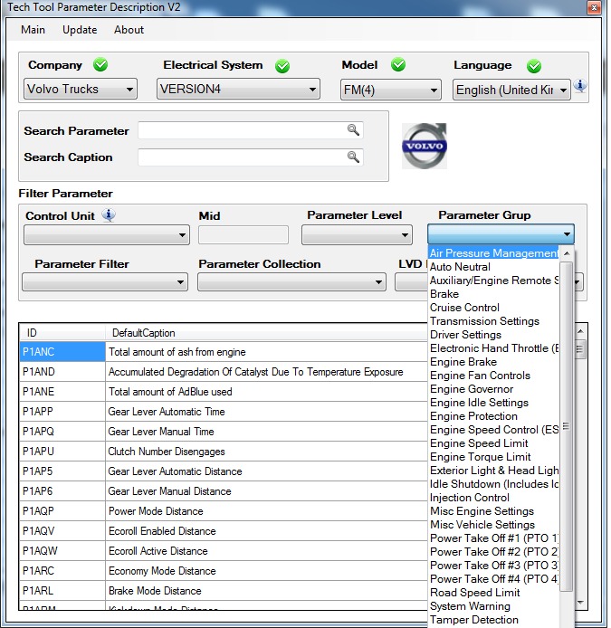Expand the Parameter Filter dropdown

[105, 282]
